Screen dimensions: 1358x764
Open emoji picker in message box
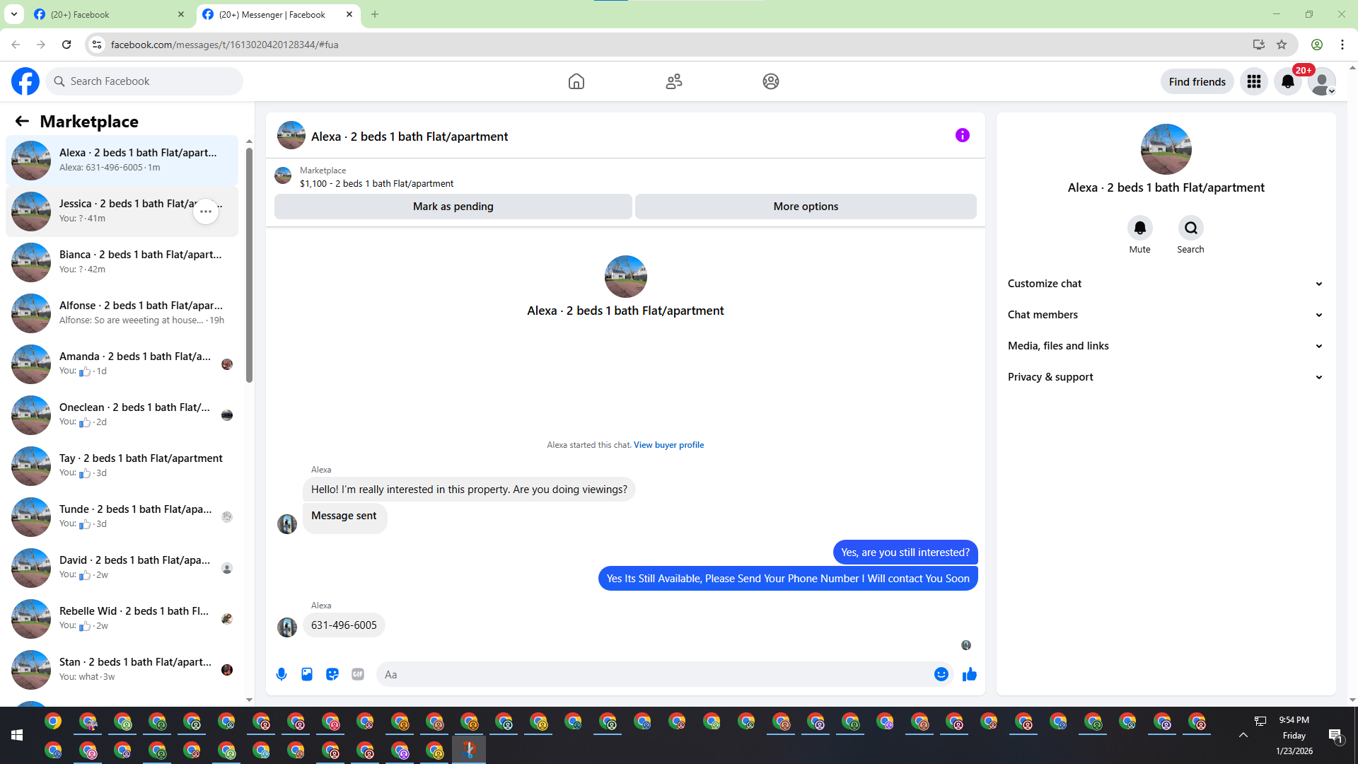(x=941, y=674)
